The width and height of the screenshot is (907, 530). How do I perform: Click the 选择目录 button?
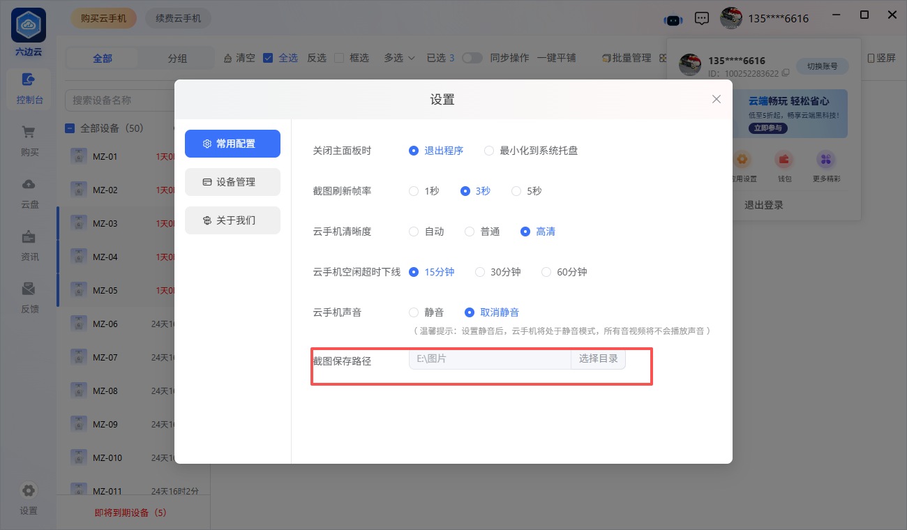pos(598,359)
